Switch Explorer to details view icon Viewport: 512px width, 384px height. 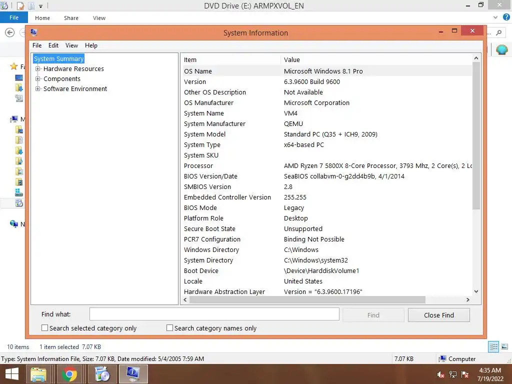click(x=493, y=346)
